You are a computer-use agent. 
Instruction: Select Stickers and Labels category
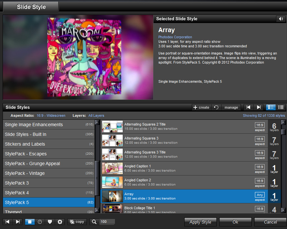click(49, 144)
